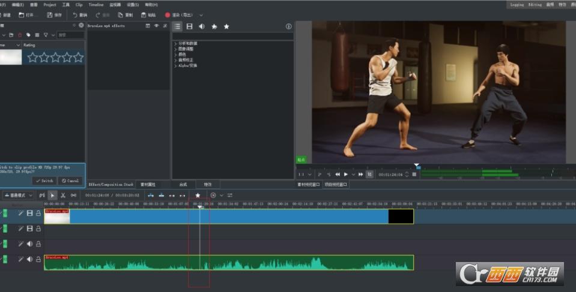This screenshot has height=292, width=576.
Task: Click split compare icon in effects header
Action: tap(148, 26)
